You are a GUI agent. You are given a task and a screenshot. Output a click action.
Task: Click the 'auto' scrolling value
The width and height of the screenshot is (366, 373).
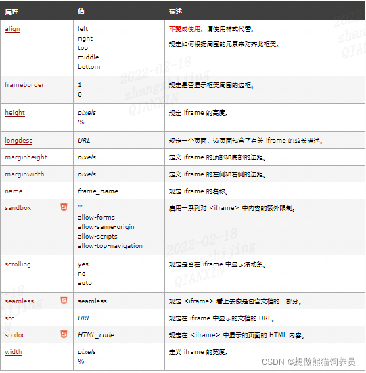[x=85, y=283]
